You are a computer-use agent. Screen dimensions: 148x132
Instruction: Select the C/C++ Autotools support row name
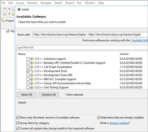50,59
